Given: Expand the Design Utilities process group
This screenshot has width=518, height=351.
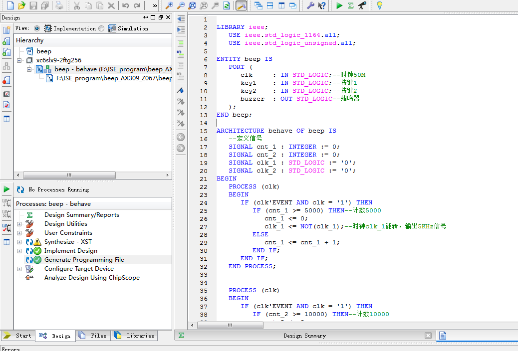Looking at the screenshot, I should (x=19, y=224).
